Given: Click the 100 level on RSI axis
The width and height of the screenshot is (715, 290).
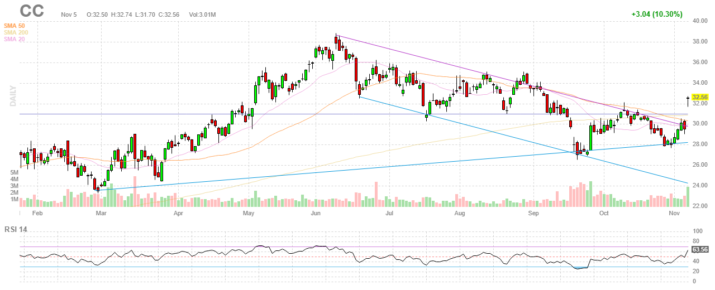Looking at the screenshot, I should coord(697,231).
